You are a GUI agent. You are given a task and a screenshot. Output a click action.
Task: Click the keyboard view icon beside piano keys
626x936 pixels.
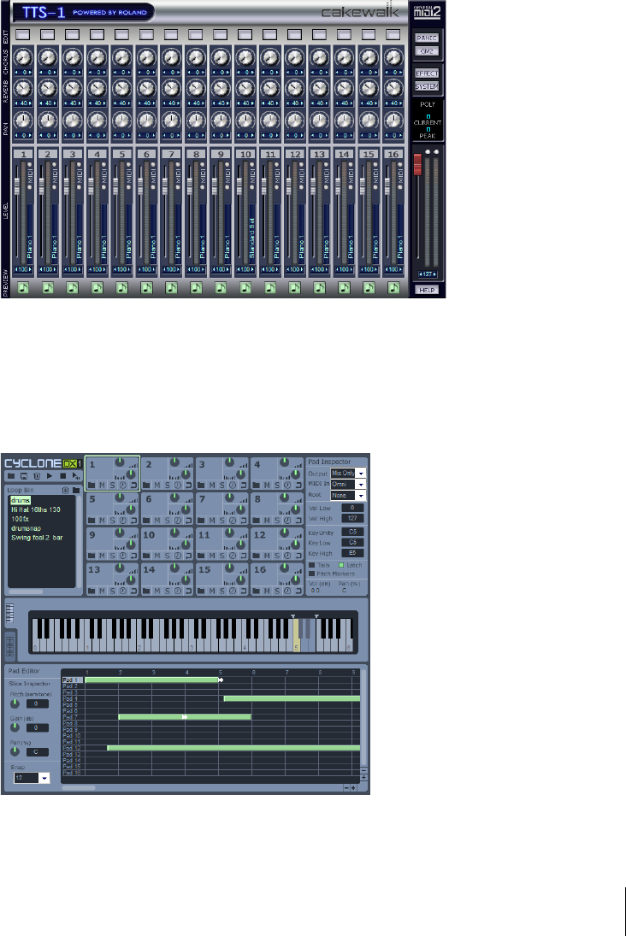(x=10, y=614)
